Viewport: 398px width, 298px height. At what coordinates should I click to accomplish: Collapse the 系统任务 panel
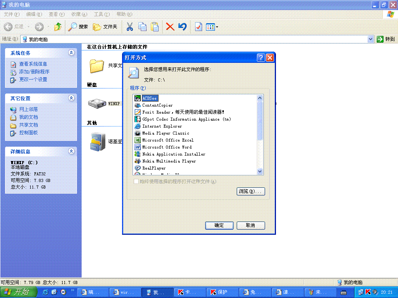tap(72, 53)
